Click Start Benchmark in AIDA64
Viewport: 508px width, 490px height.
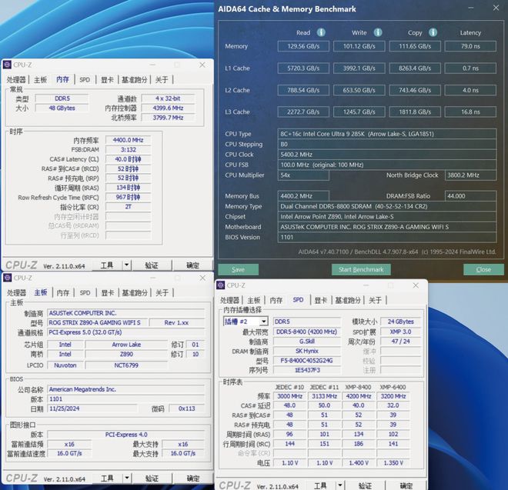pyautogui.click(x=361, y=269)
